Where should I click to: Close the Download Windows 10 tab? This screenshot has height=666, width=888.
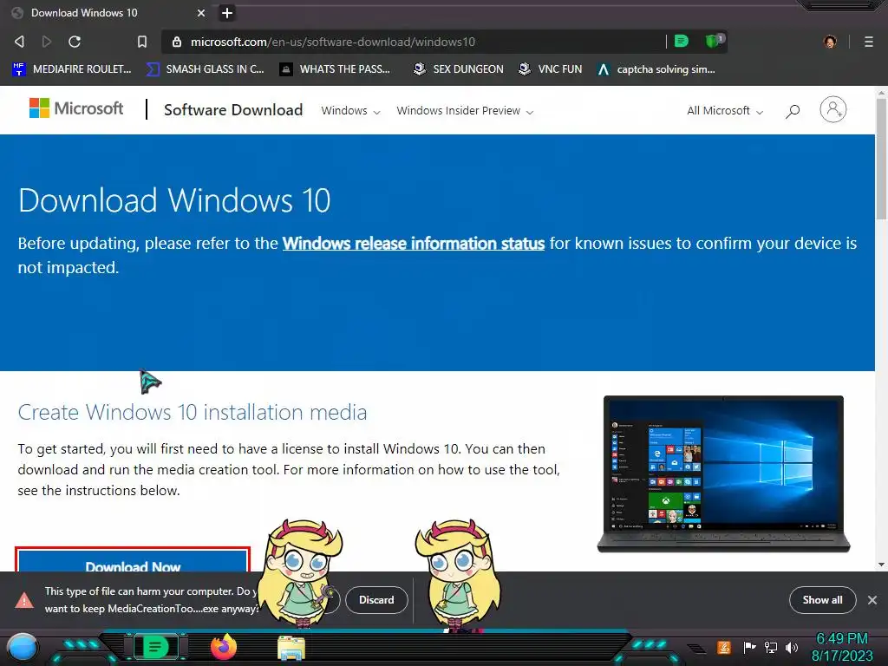point(201,13)
